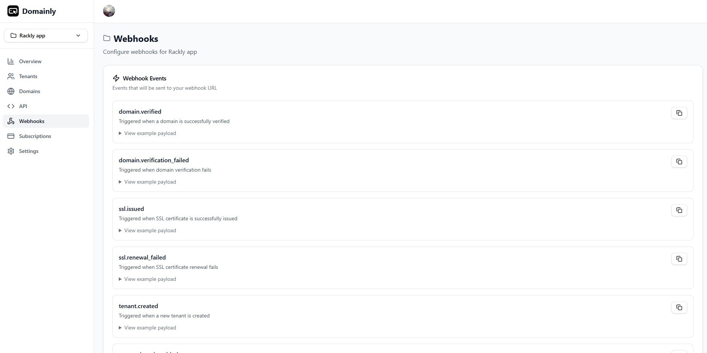Image resolution: width=707 pixels, height=353 pixels.
Task: Click the folder icon beside Webhooks heading
Action: coord(107,38)
